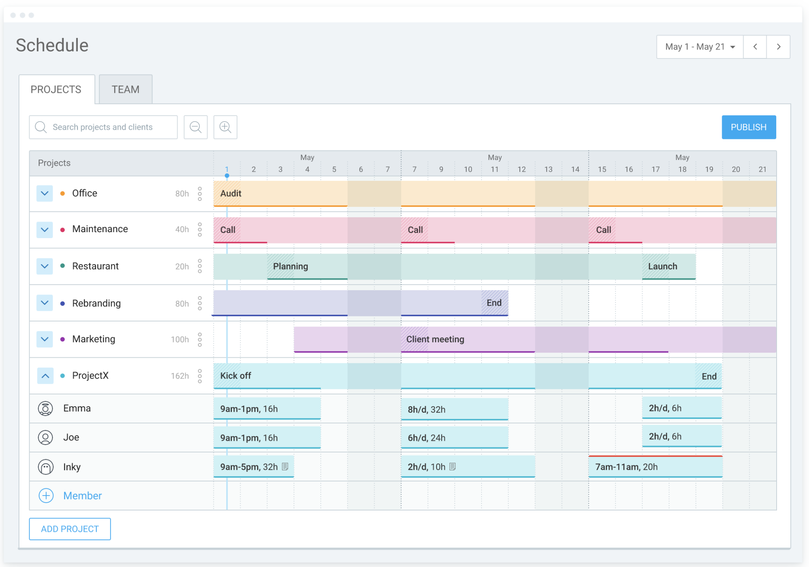Click Joe's avatar icon
The height and width of the screenshot is (567, 809).
tap(45, 437)
